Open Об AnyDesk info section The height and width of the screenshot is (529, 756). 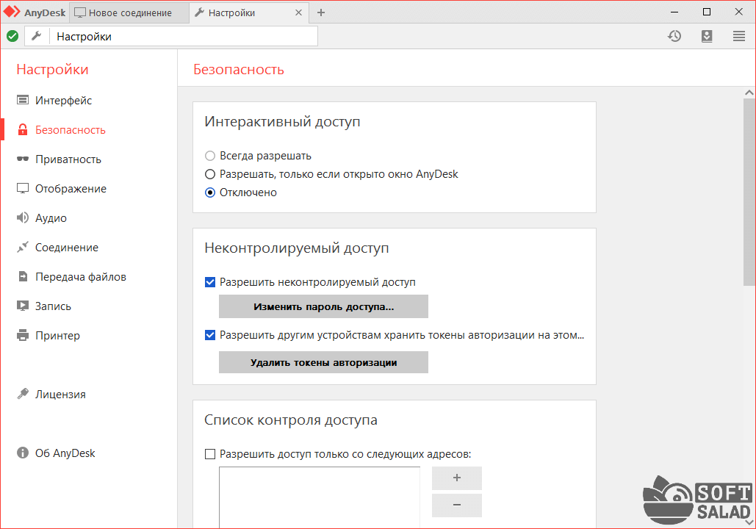tap(65, 453)
